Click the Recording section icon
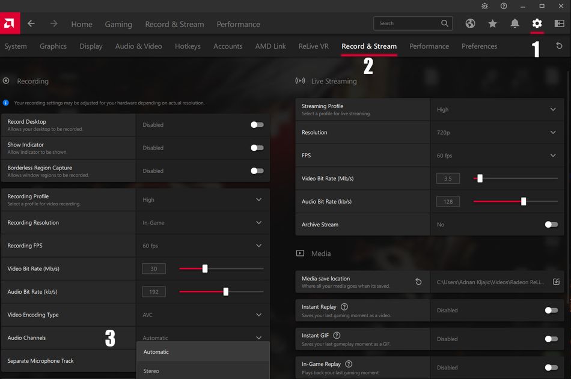 6,81
